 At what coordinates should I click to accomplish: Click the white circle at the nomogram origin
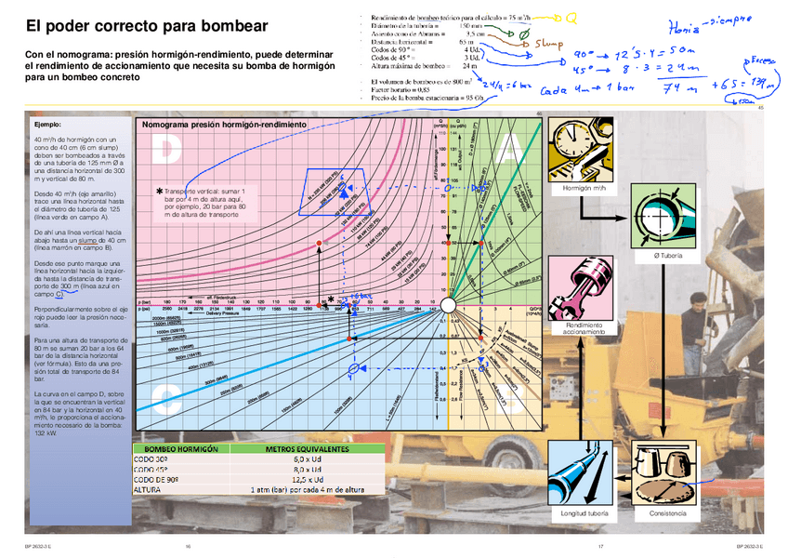448,305
